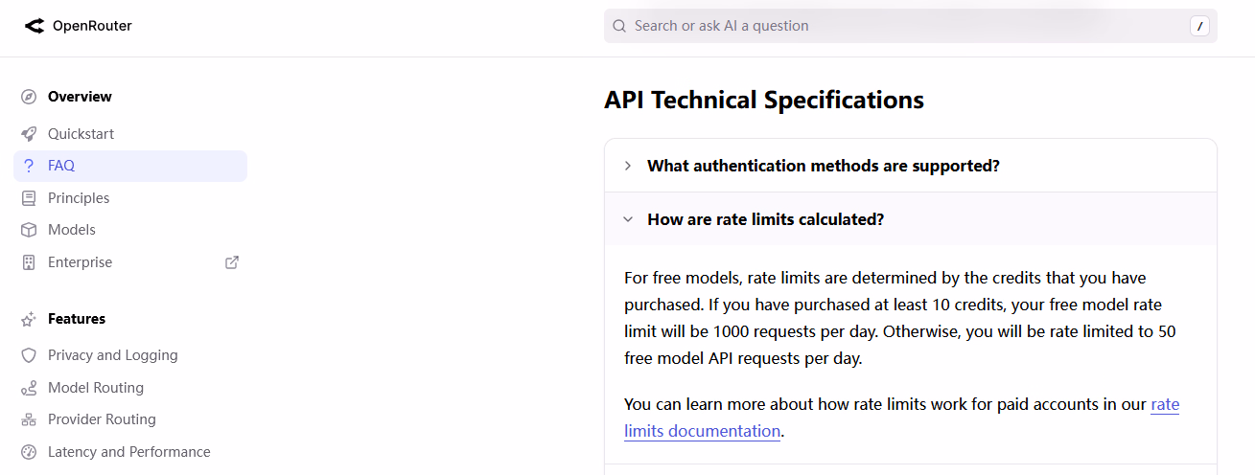Click the external link icon on Enterprise row

(231, 262)
